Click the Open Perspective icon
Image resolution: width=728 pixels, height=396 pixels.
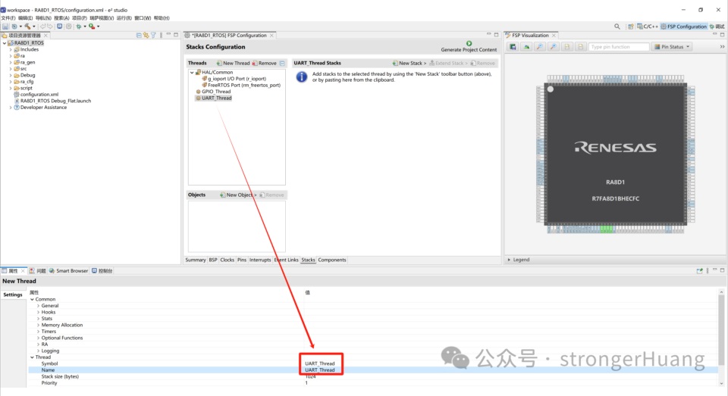(x=630, y=27)
